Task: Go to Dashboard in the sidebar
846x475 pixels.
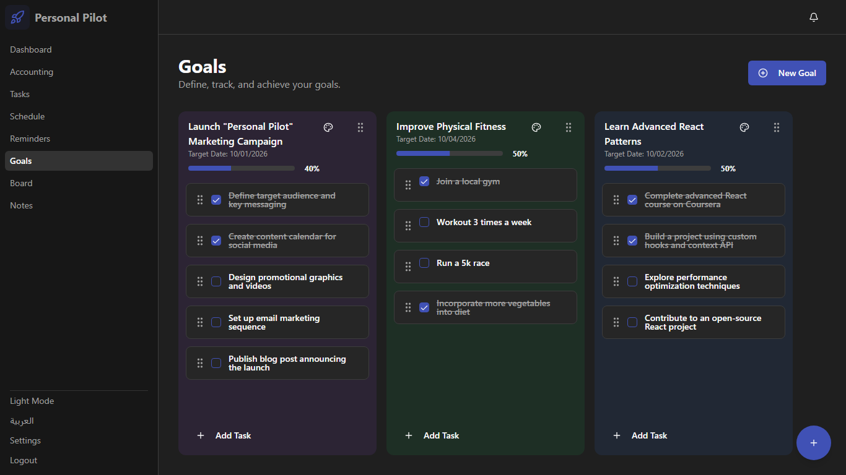Action: (31, 49)
